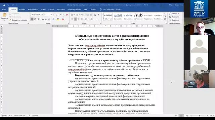Open the Абзац group dialog launcher
215x120 pixels.
point(100,23)
